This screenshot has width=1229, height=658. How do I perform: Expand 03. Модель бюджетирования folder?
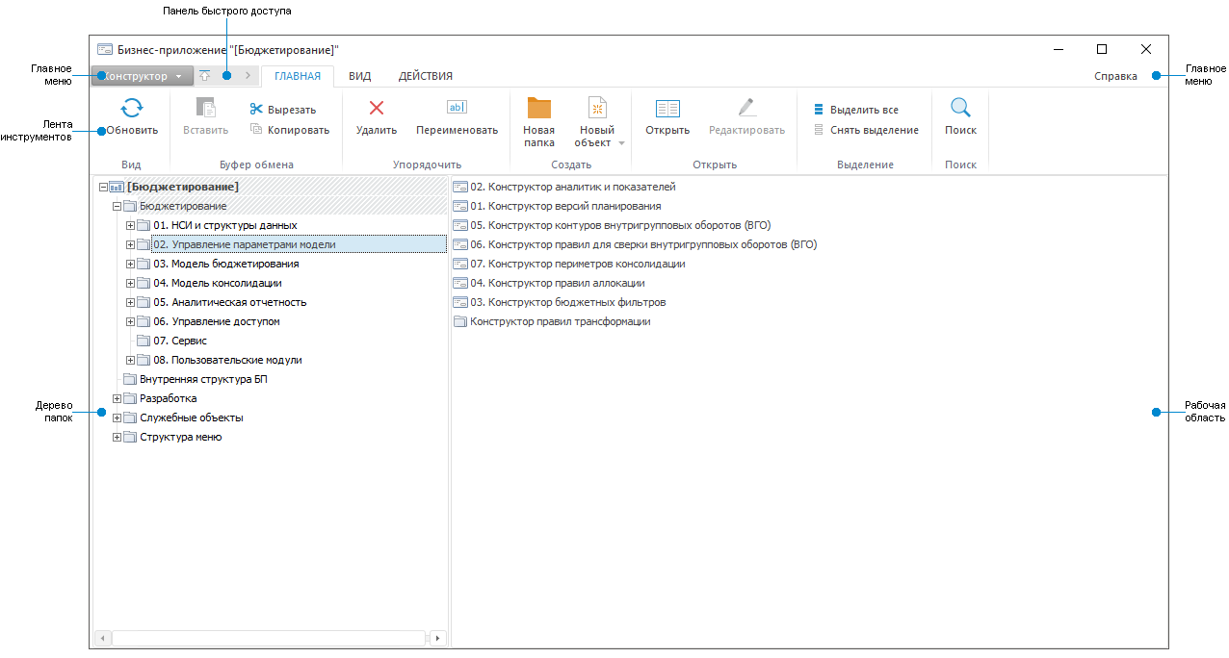coord(130,264)
